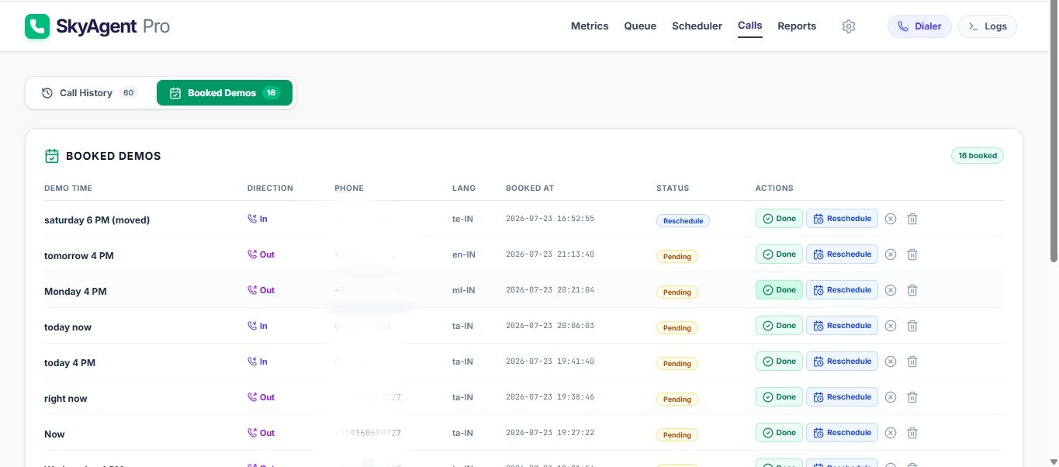Click the 16 booked badge

(x=978, y=156)
